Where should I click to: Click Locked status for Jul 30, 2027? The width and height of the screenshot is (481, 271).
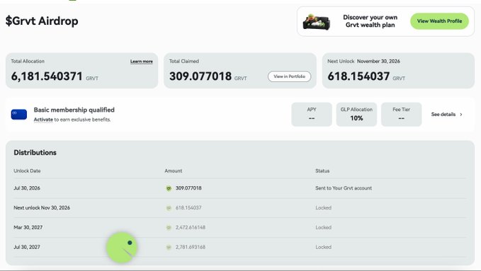tap(323, 247)
